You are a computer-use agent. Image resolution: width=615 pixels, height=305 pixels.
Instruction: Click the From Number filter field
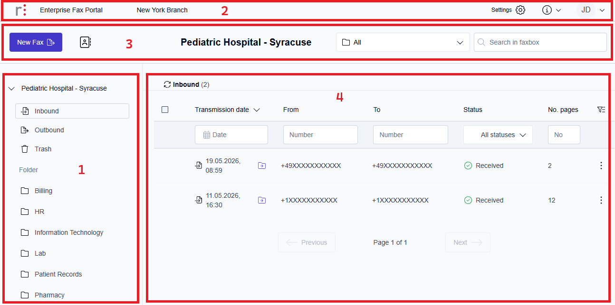pos(320,135)
